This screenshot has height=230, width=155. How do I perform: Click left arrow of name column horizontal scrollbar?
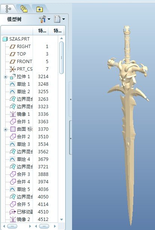coord(4,226)
